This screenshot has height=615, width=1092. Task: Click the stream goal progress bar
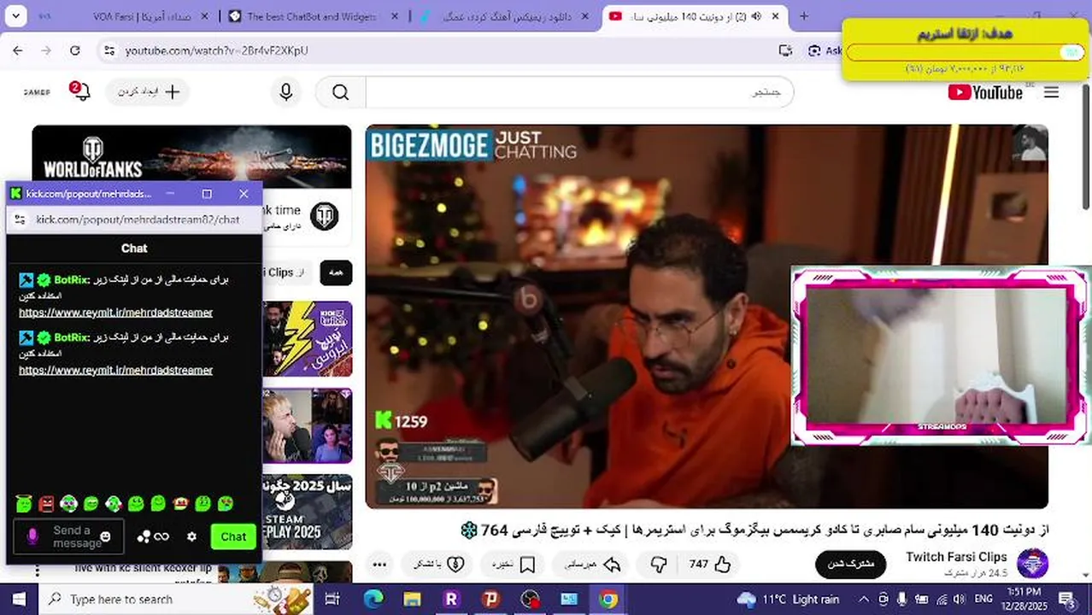pos(965,52)
